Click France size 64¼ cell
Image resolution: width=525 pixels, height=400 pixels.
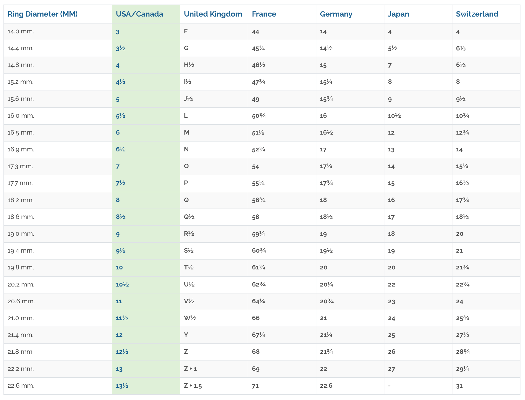point(282,301)
